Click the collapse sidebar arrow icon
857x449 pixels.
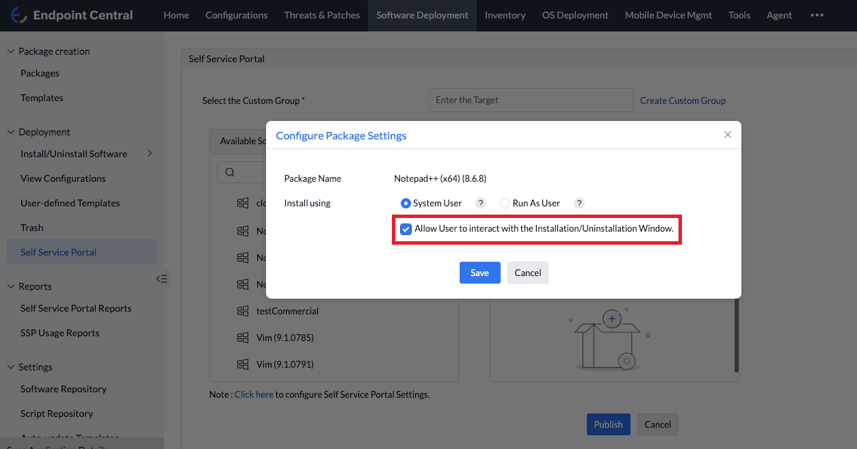[x=161, y=279]
